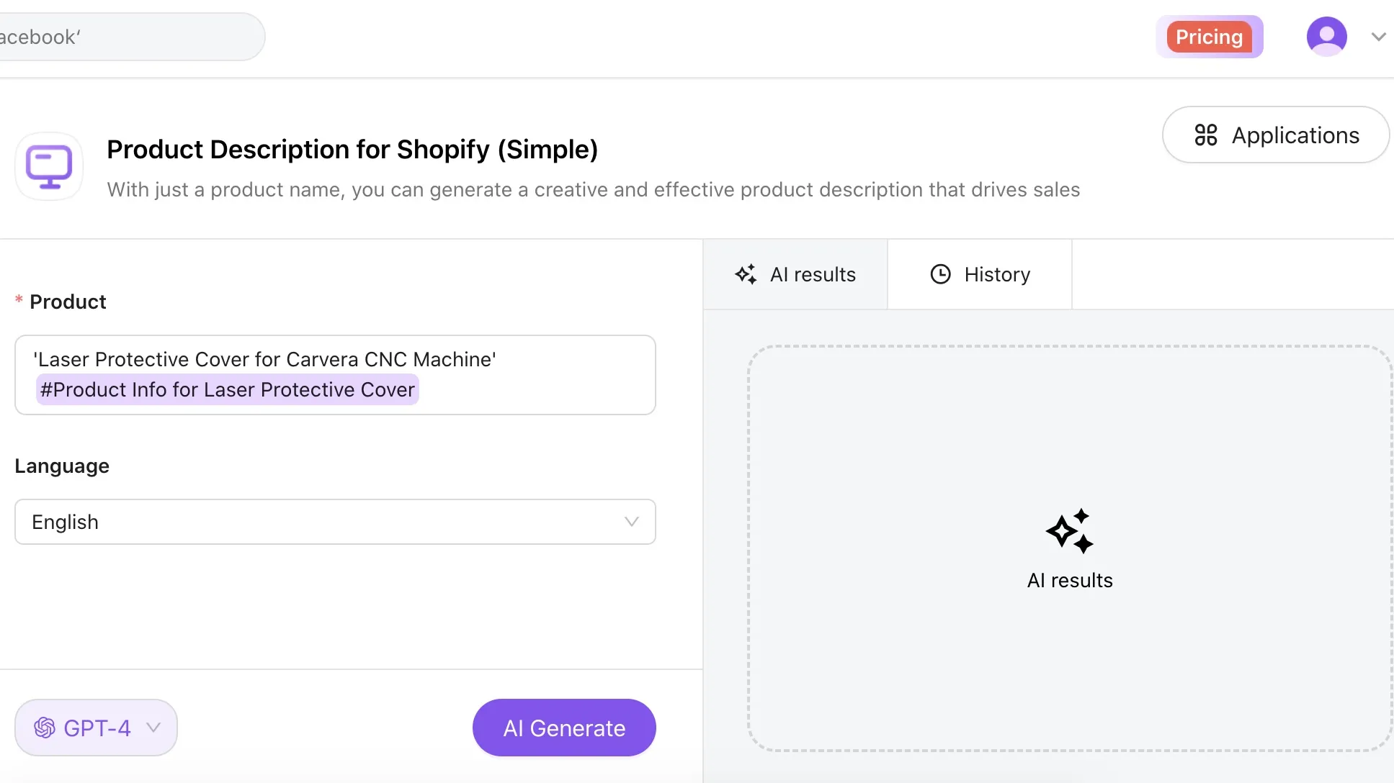Viewport: 1394px width, 783px height.
Task: Click the clock icon in History tab
Action: coord(940,274)
